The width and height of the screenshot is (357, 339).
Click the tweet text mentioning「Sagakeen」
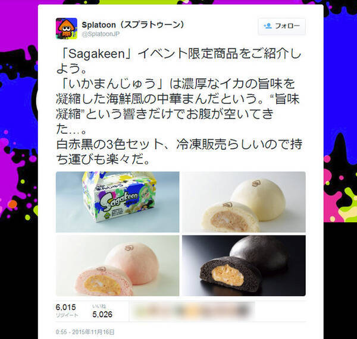[x=179, y=106]
